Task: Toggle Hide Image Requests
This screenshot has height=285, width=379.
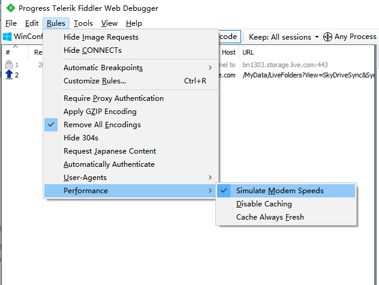Action: point(131,37)
